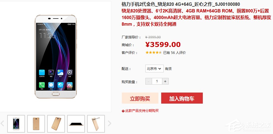This screenshot has height=134, width=273.
Task: Select the flat side-view phone thumbnail
Action: pos(76,124)
